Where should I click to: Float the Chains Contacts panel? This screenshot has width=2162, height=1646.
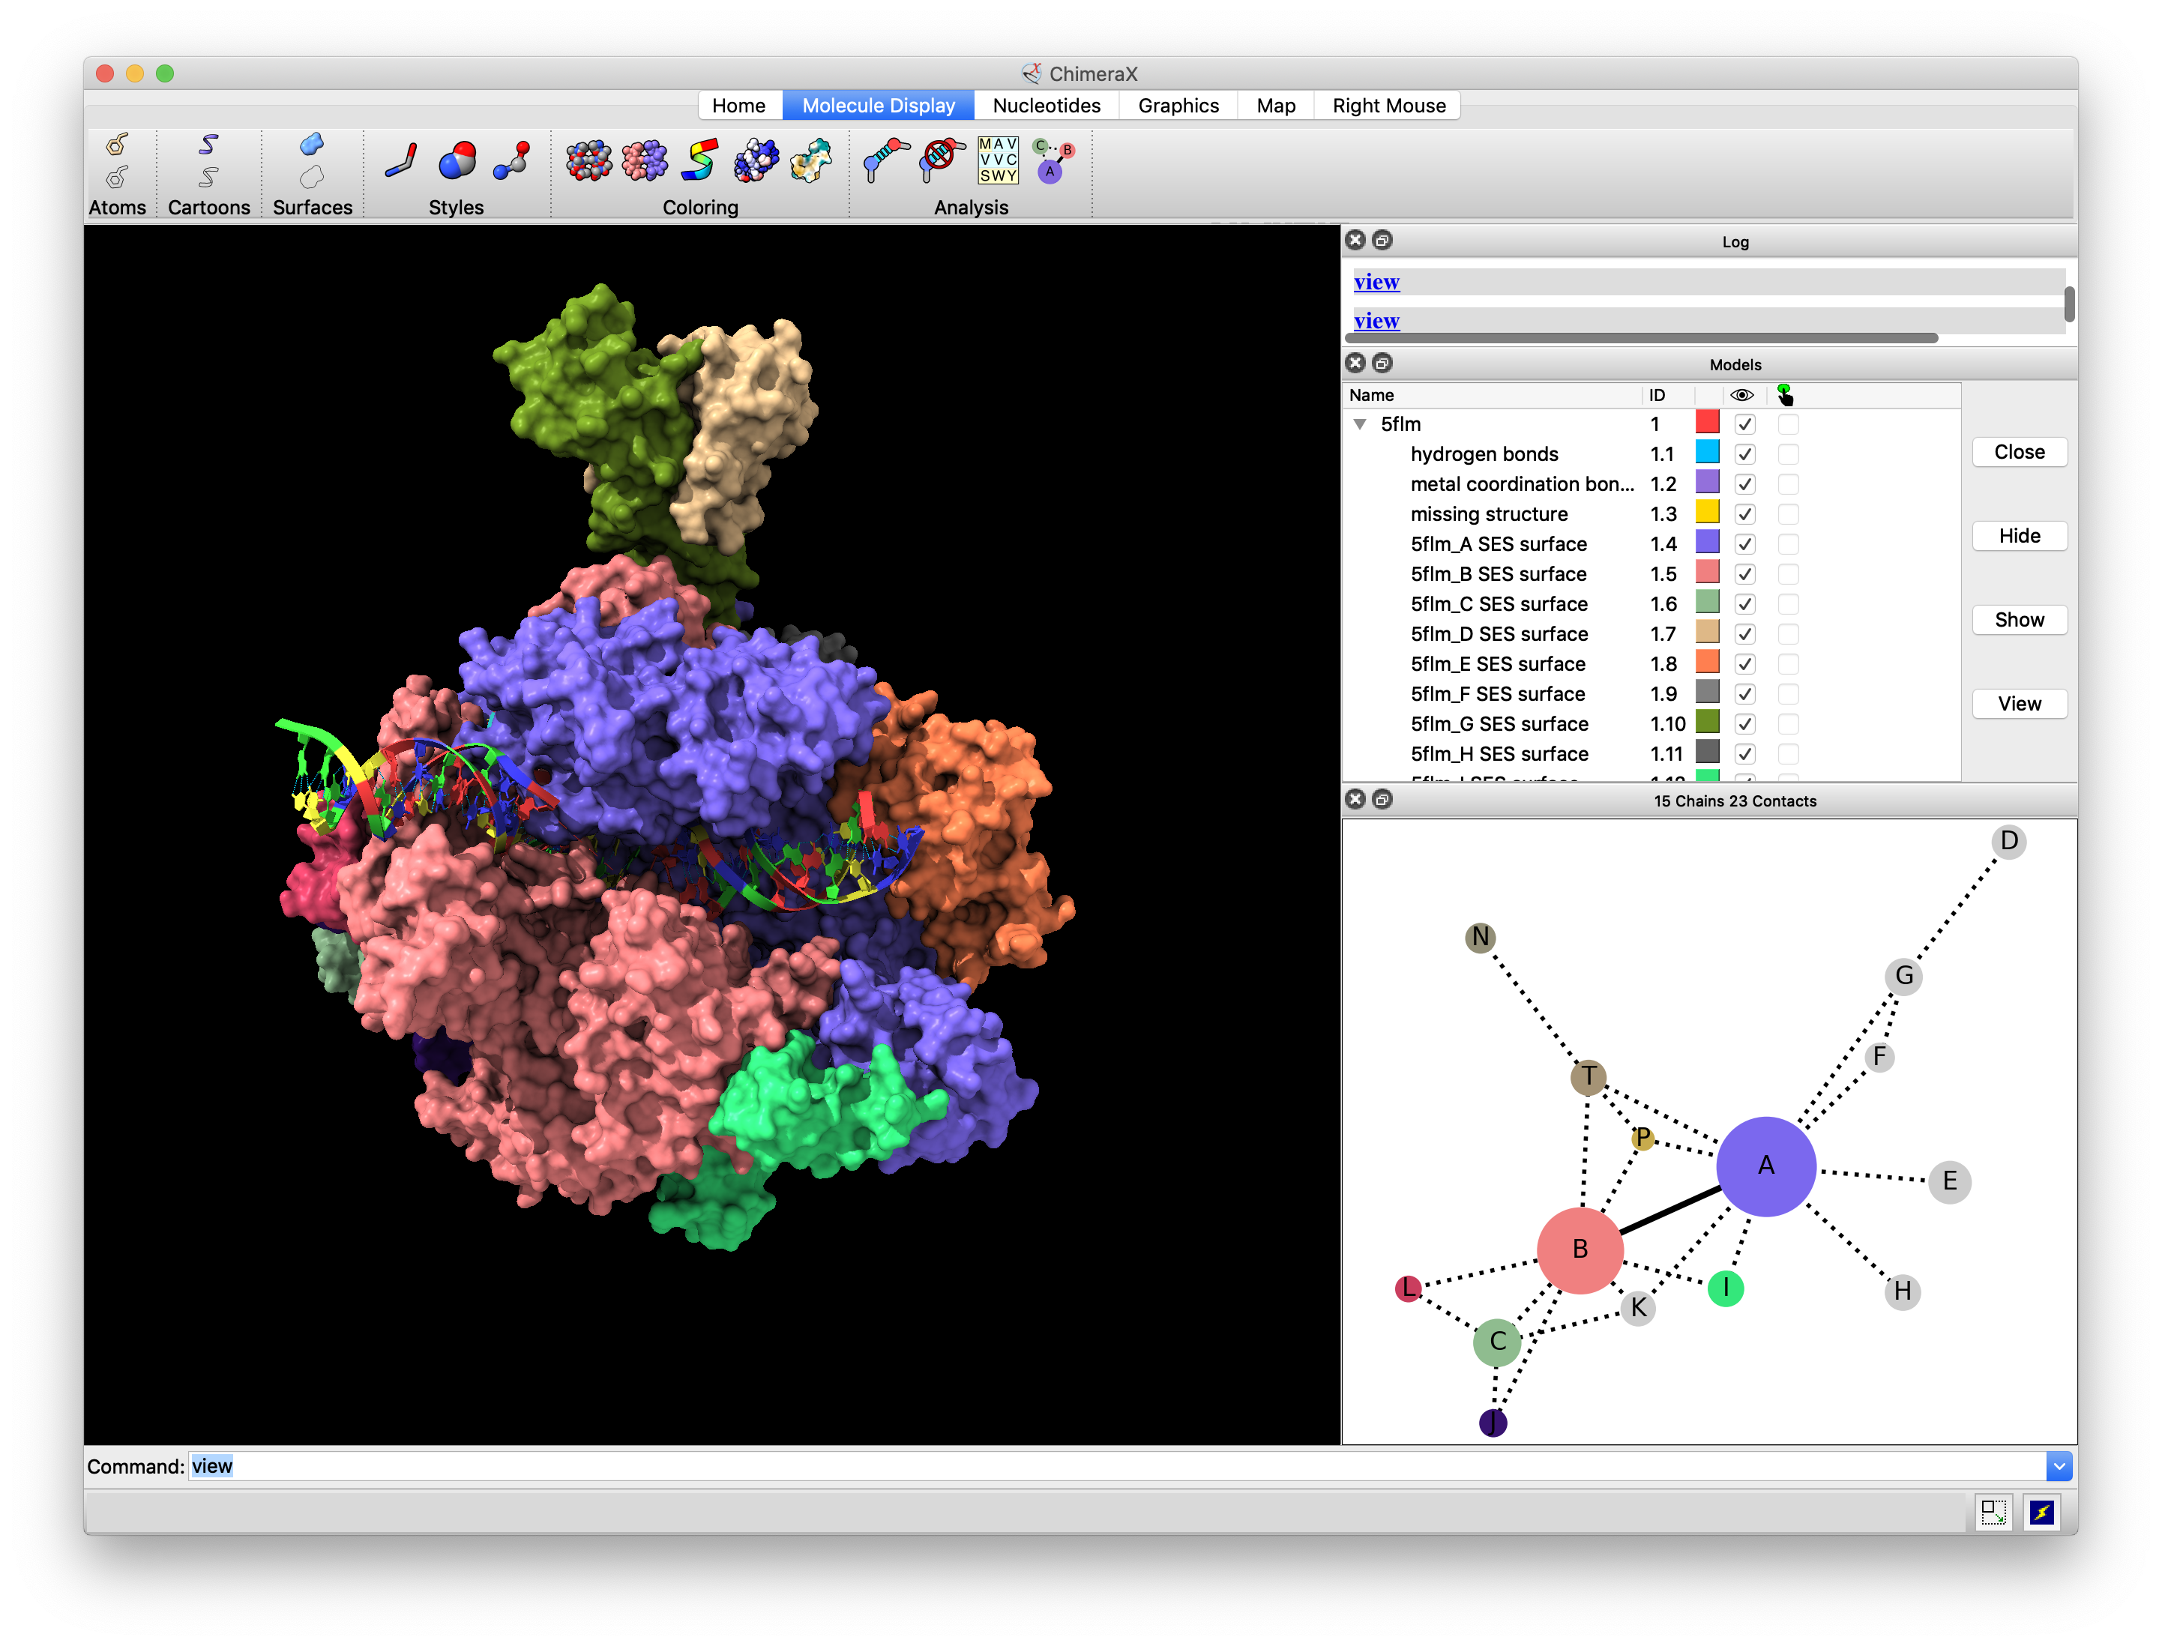(1382, 800)
